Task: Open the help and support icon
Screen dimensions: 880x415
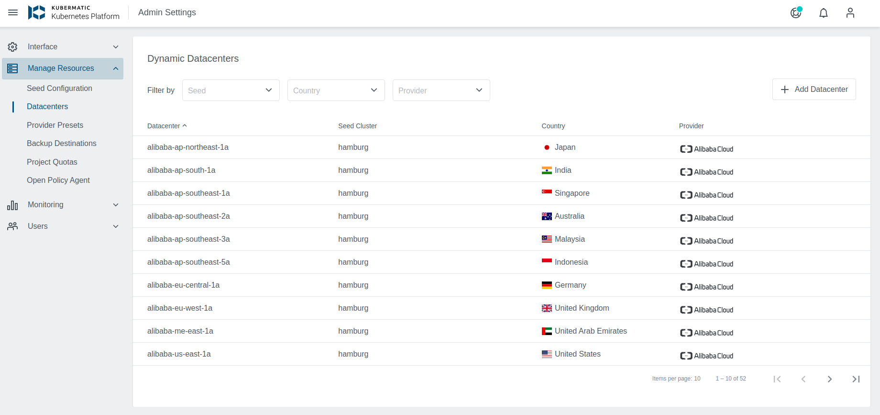Action: pos(796,12)
